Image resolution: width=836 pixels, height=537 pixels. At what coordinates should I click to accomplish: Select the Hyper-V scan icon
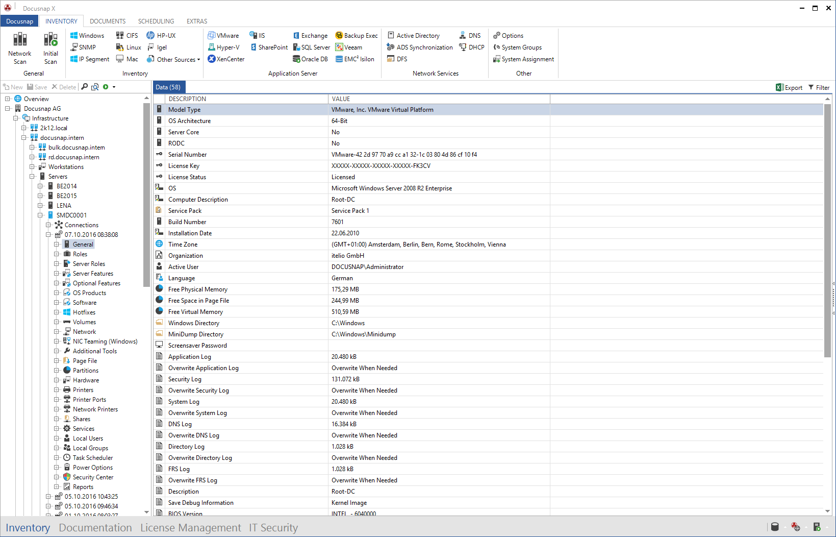click(223, 47)
